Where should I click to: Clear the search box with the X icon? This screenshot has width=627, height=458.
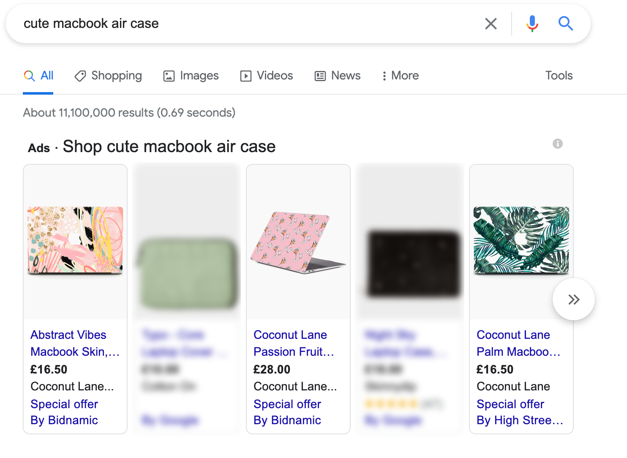tap(491, 24)
